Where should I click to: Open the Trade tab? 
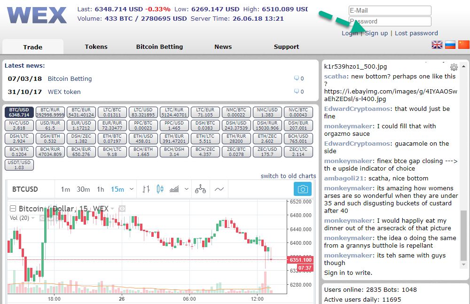33,47
